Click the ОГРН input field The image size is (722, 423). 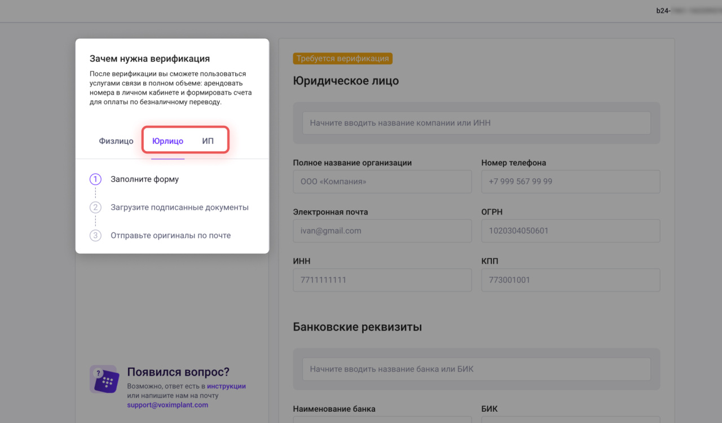pyautogui.click(x=571, y=231)
